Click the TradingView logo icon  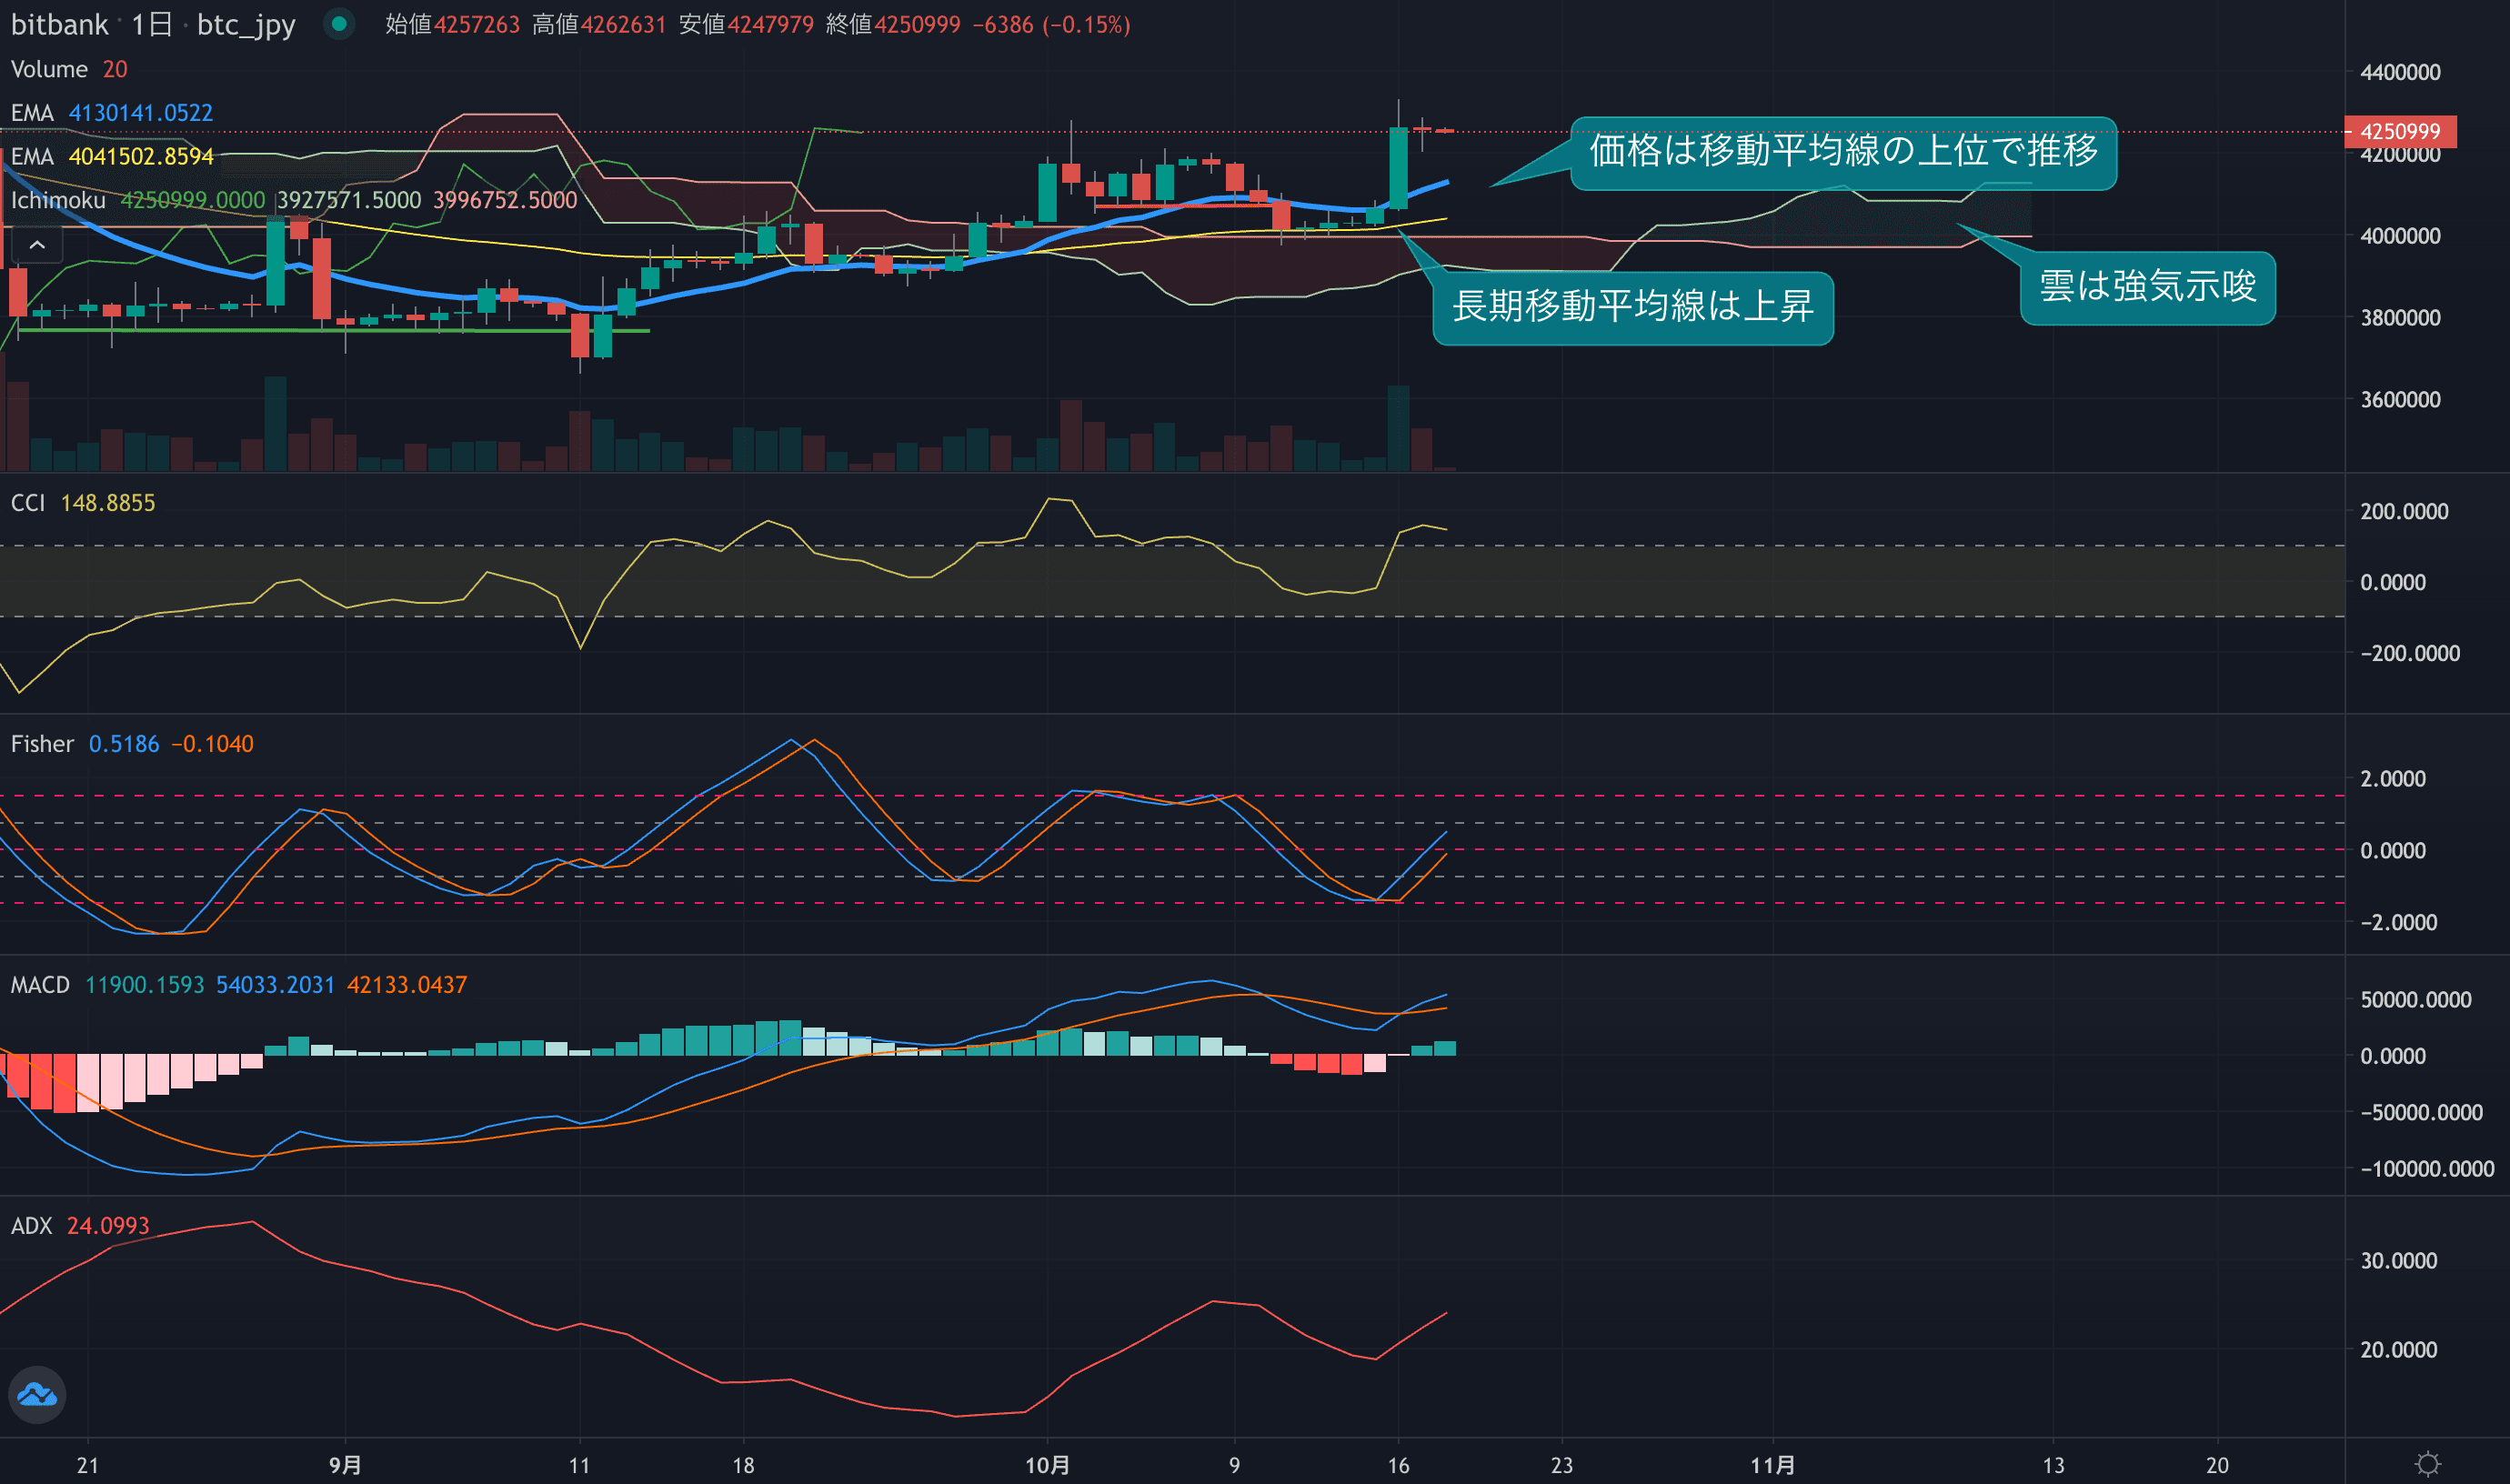tap(37, 1394)
